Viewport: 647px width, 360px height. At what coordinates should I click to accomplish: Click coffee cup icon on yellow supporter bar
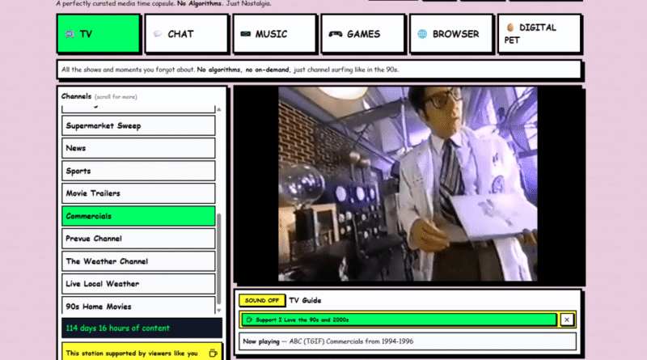point(213,353)
